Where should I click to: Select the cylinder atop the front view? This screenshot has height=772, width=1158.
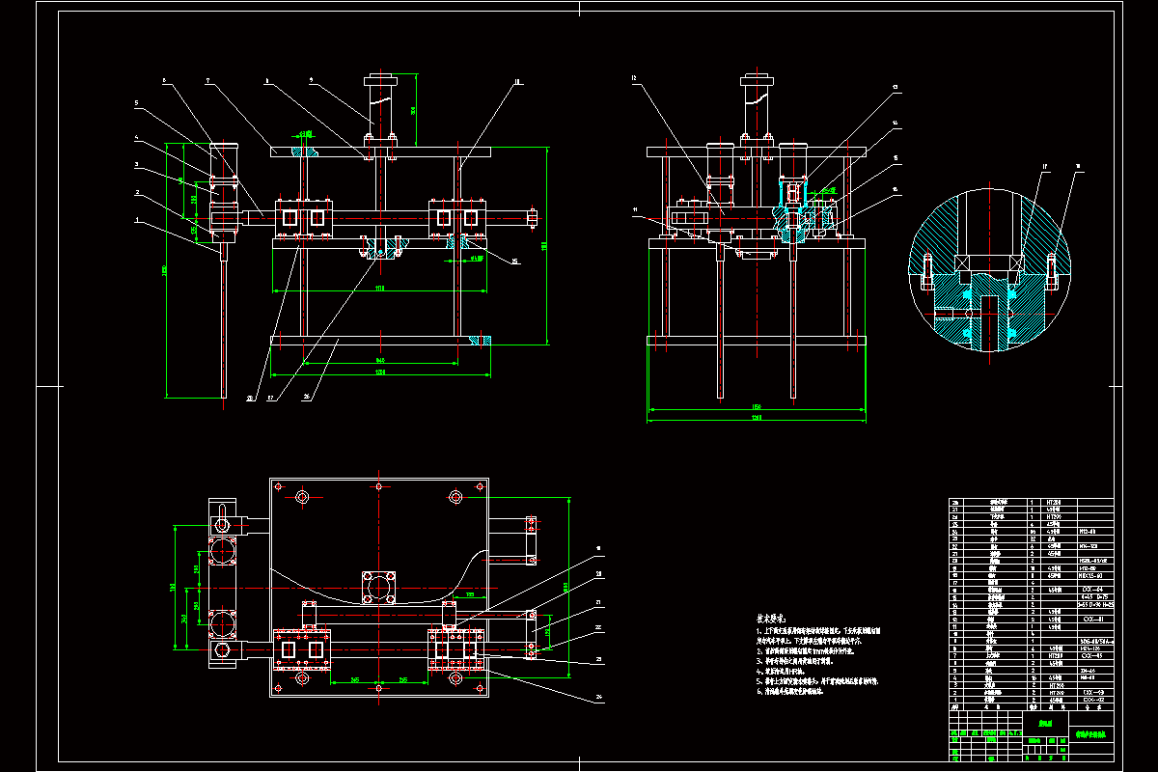pyautogui.click(x=380, y=109)
